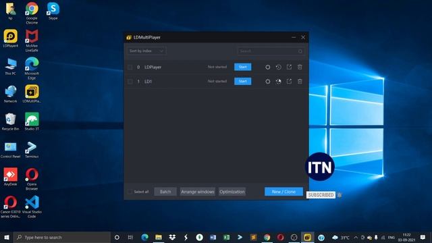
Task: Open Canon G3010 series desktop shortcut
Action: pyautogui.click(x=11, y=207)
